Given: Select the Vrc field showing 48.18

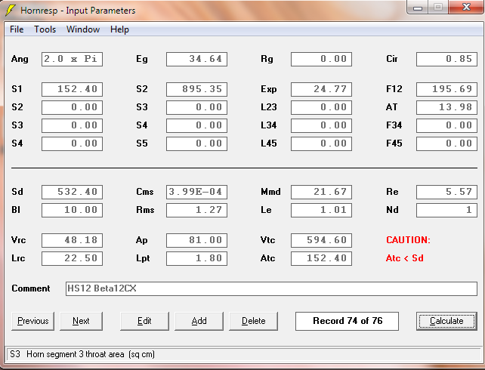Looking at the screenshot, I should [x=72, y=240].
